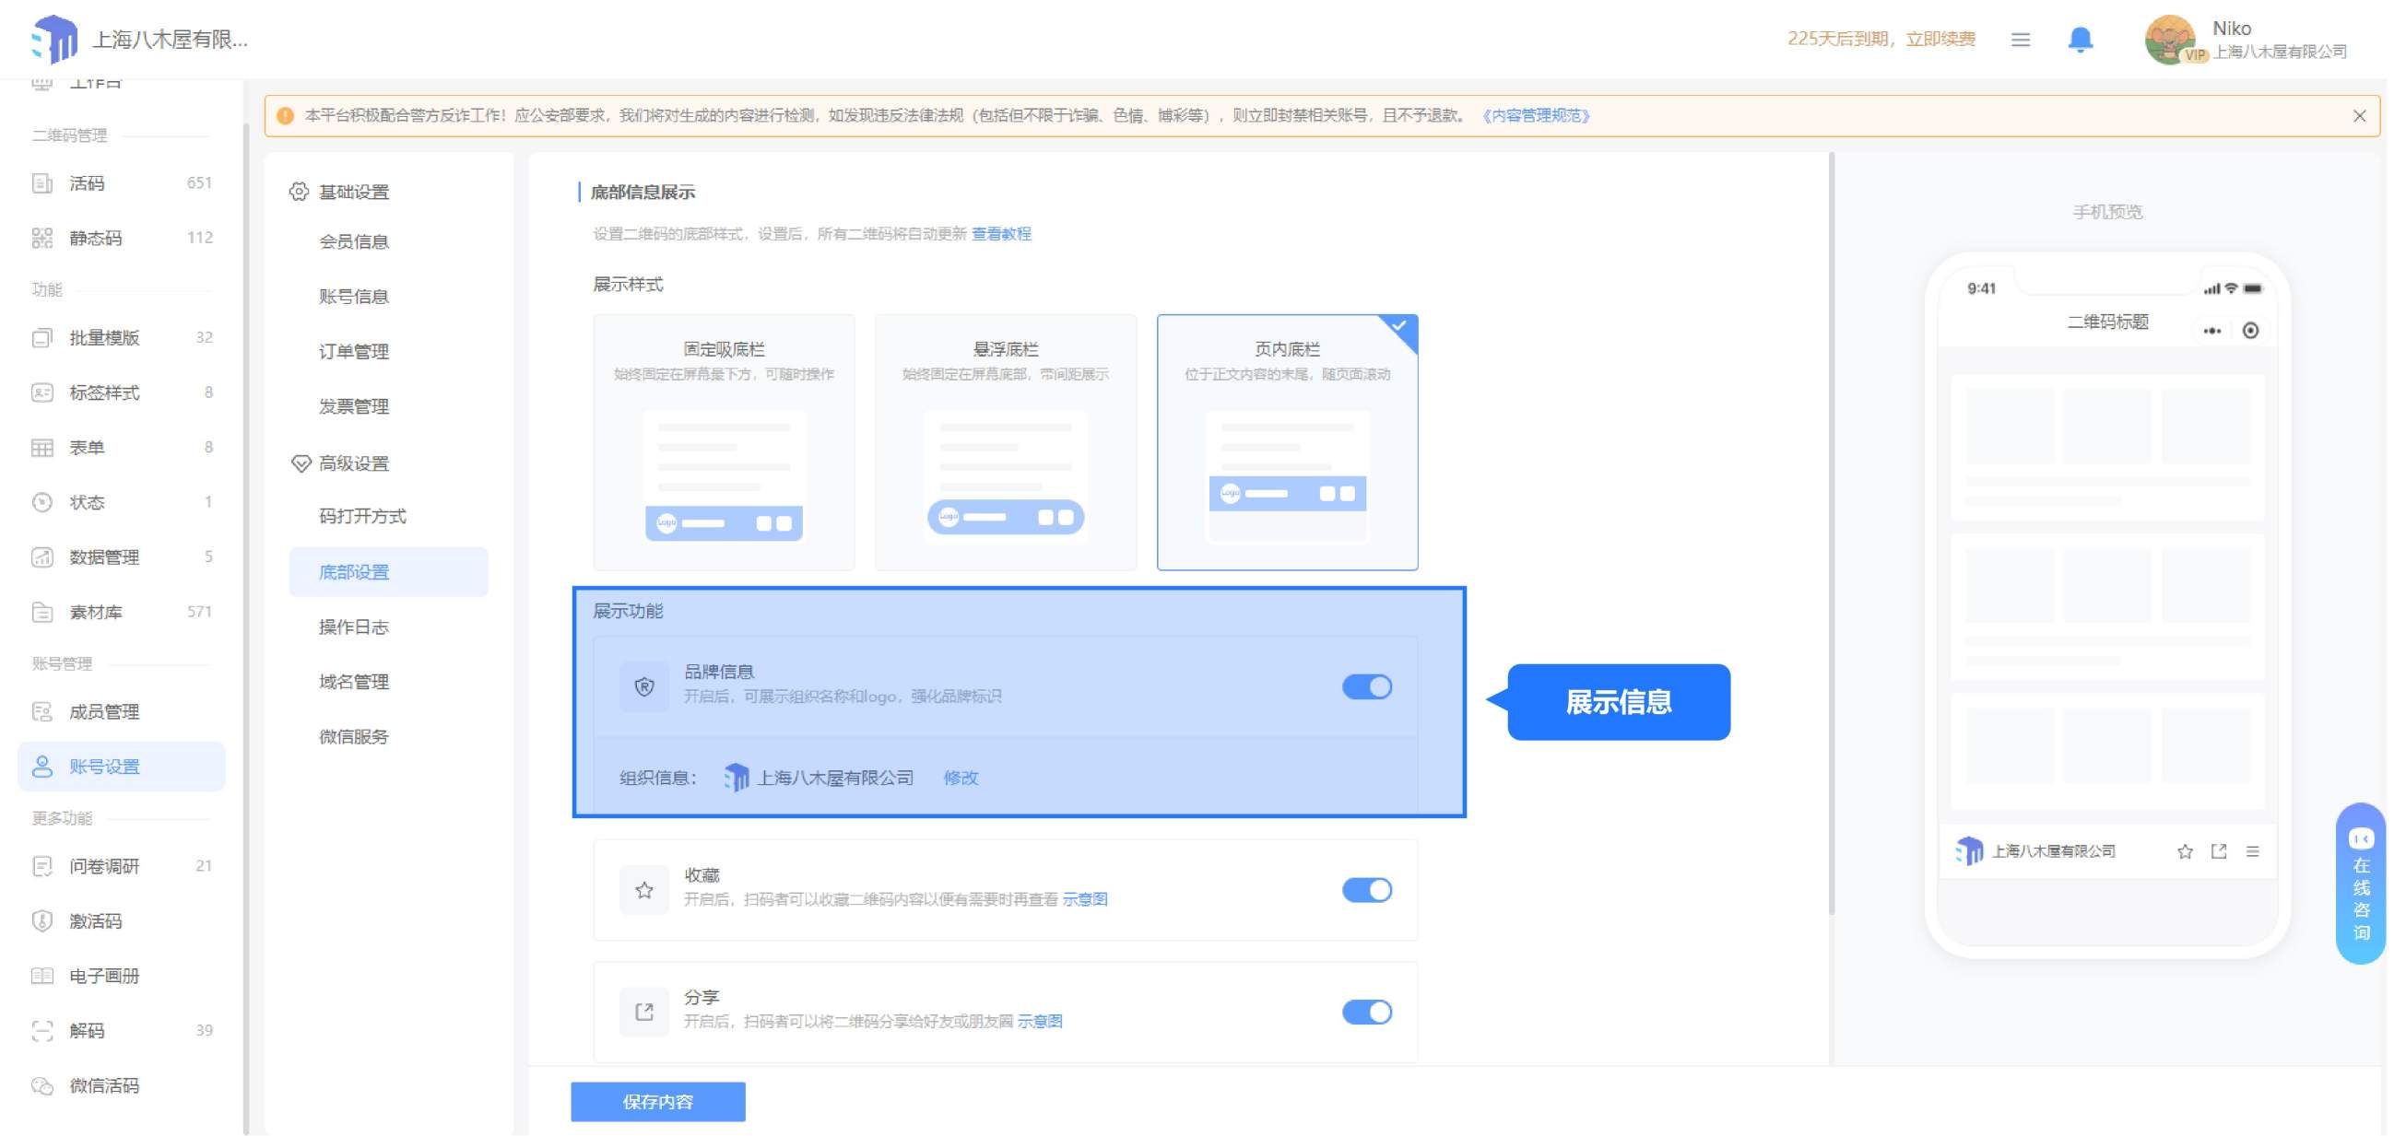The image size is (2394, 1136).
Task: Open 批量模版 in the sidebar
Action: point(121,337)
